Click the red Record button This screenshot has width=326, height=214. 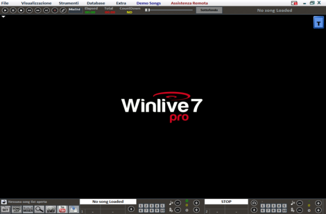[55, 10]
